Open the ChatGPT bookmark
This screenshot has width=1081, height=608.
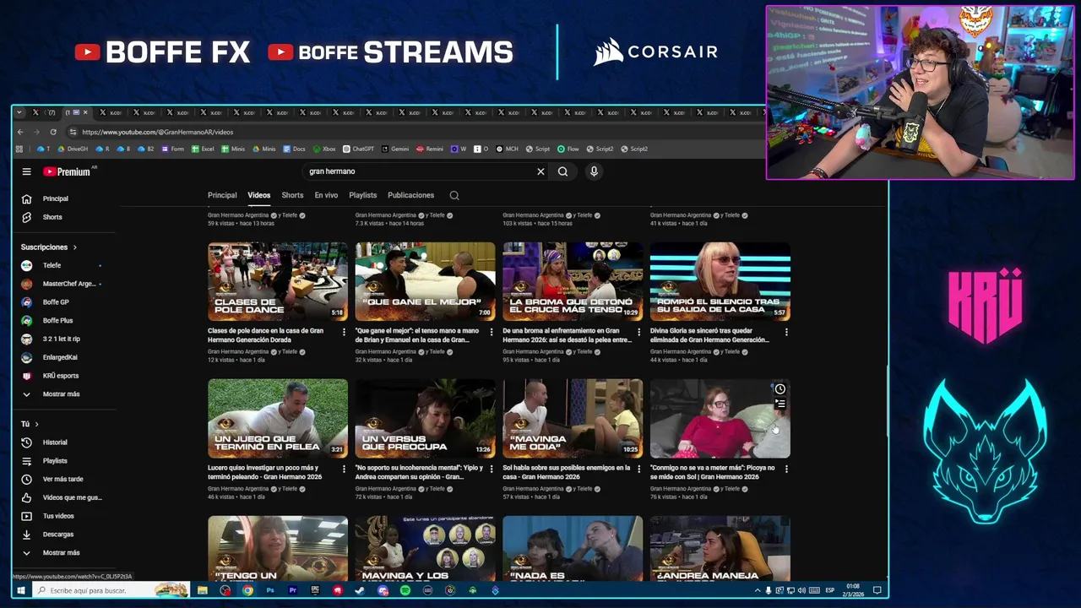tap(359, 149)
